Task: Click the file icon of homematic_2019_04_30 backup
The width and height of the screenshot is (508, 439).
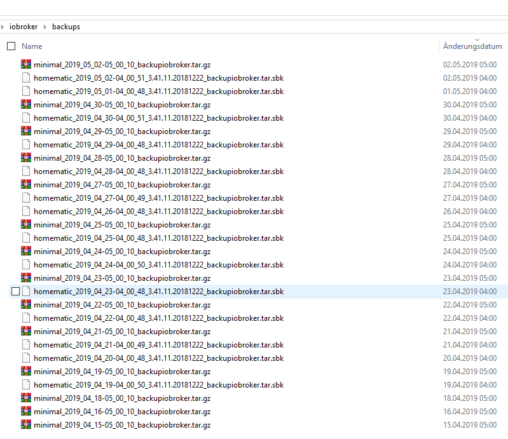Action: (26, 118)
